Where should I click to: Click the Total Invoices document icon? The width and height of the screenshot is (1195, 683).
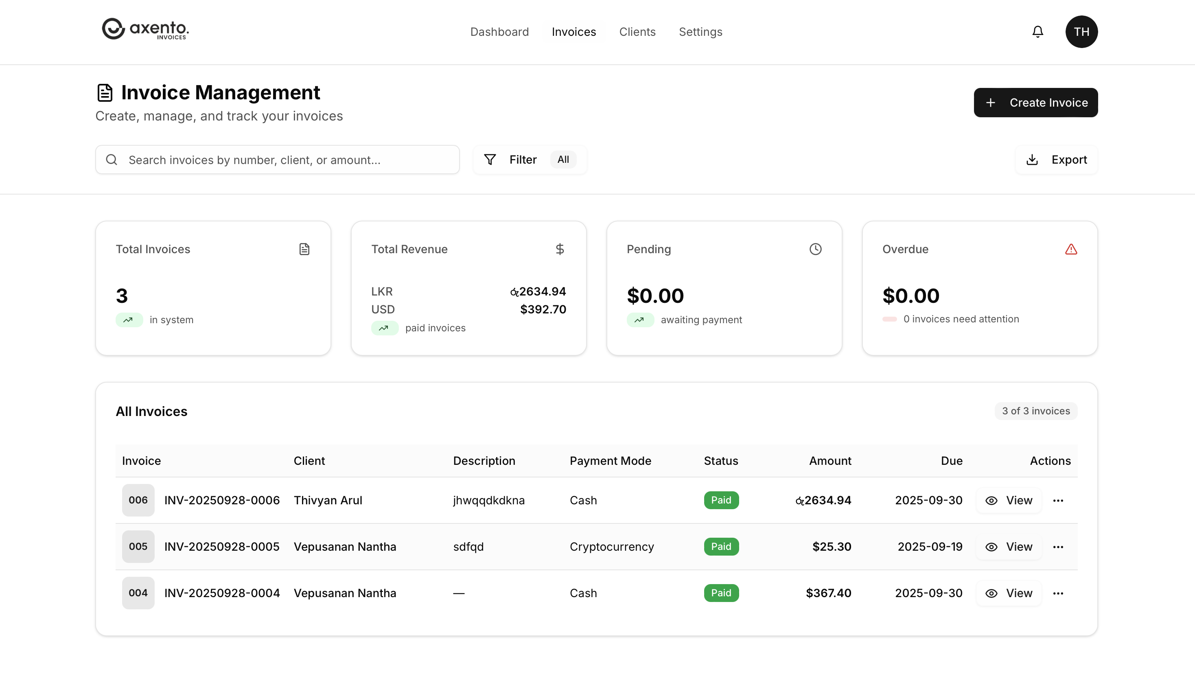click(x=304, y=249)
